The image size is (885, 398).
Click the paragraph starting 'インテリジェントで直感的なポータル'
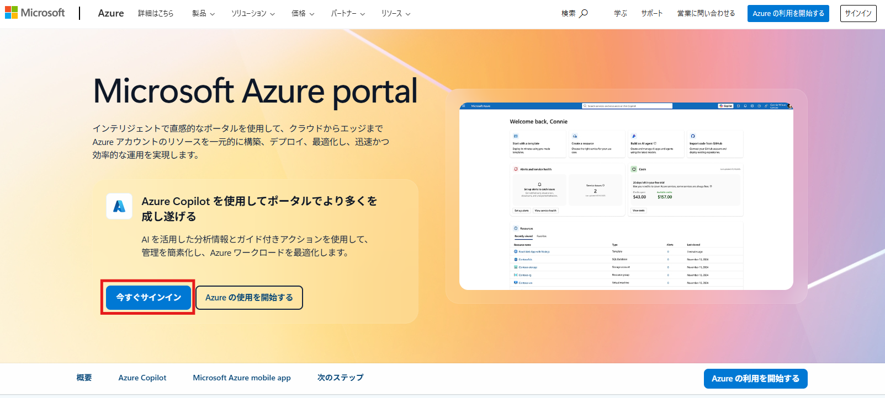(241, 142)
